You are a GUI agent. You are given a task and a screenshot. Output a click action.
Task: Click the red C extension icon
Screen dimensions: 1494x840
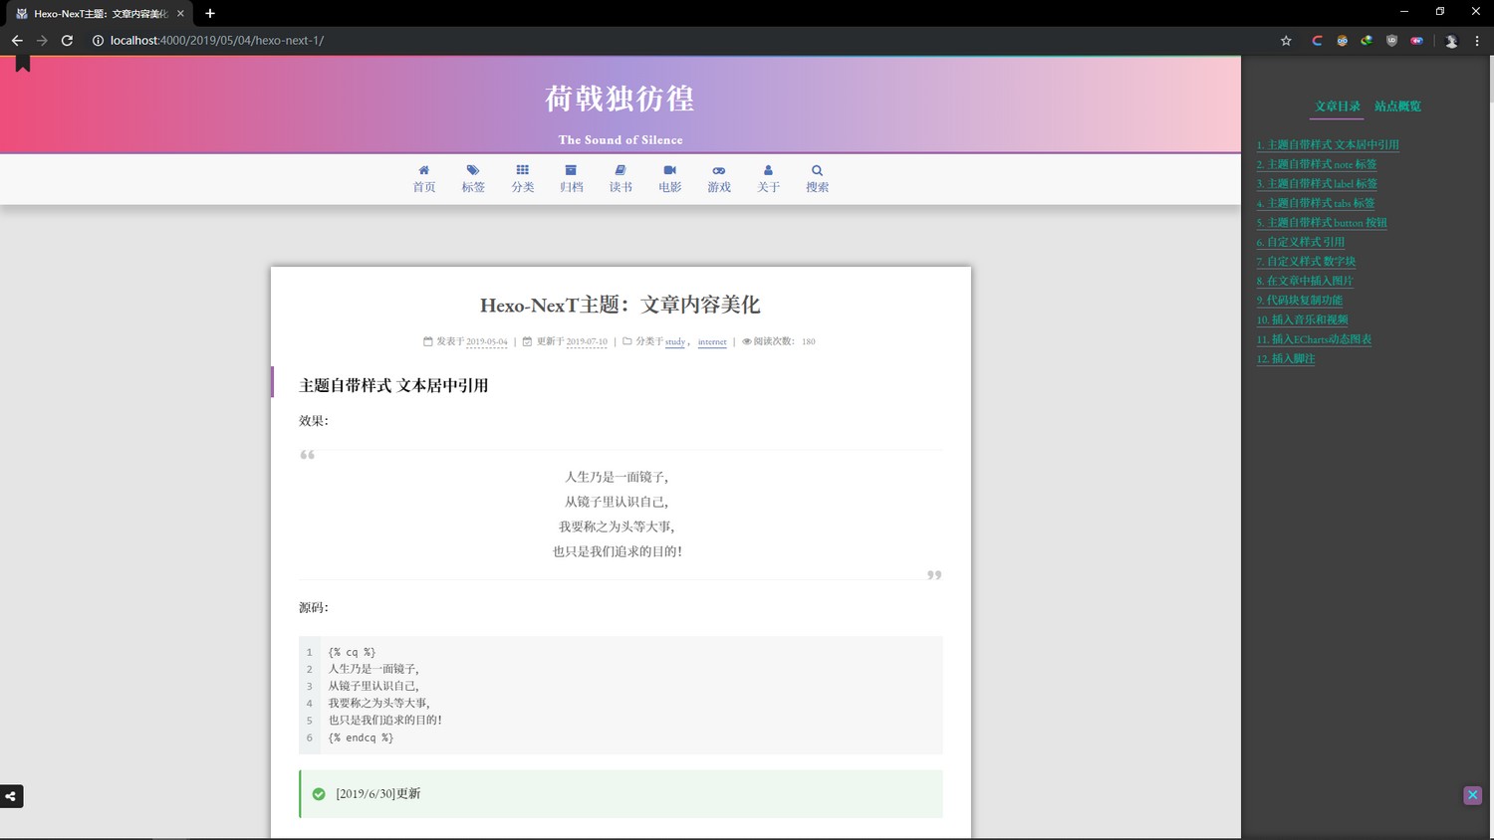pos(1317,41)
